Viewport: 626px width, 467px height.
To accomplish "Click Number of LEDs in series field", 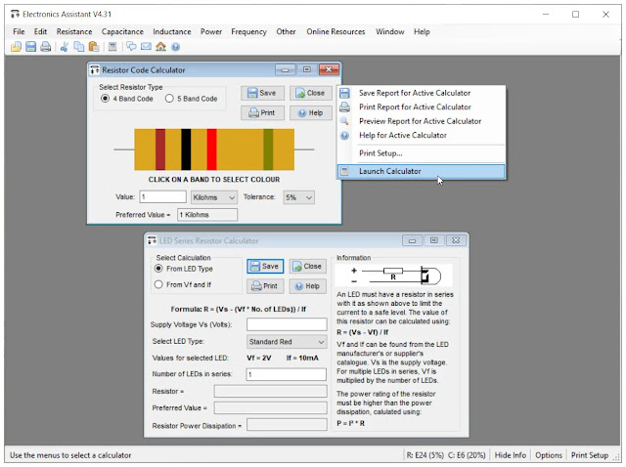I will (287, 374).
